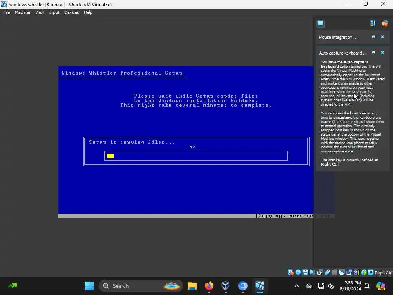Click the Windows Whistler Professional Setup heading
The width and height of the screenshot is (393, 295).
[x=122, y=73]
